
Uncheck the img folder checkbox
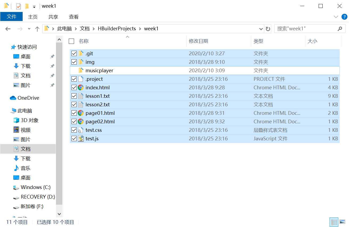pos(74,62)
